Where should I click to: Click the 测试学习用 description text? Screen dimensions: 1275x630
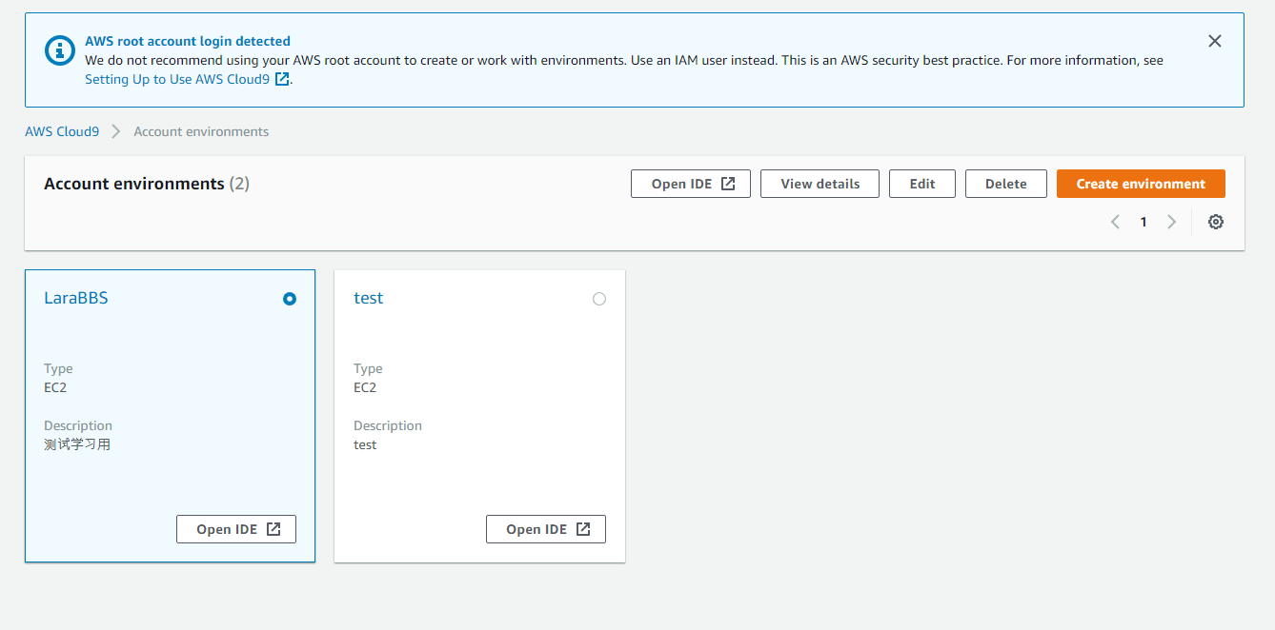(77, 444)
